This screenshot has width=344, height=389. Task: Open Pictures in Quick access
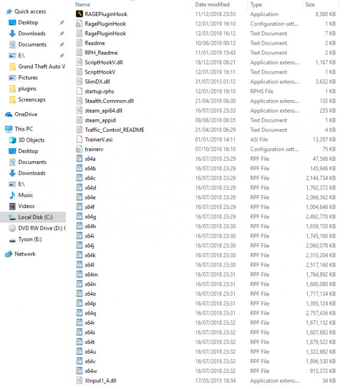[x=28, y=78]
